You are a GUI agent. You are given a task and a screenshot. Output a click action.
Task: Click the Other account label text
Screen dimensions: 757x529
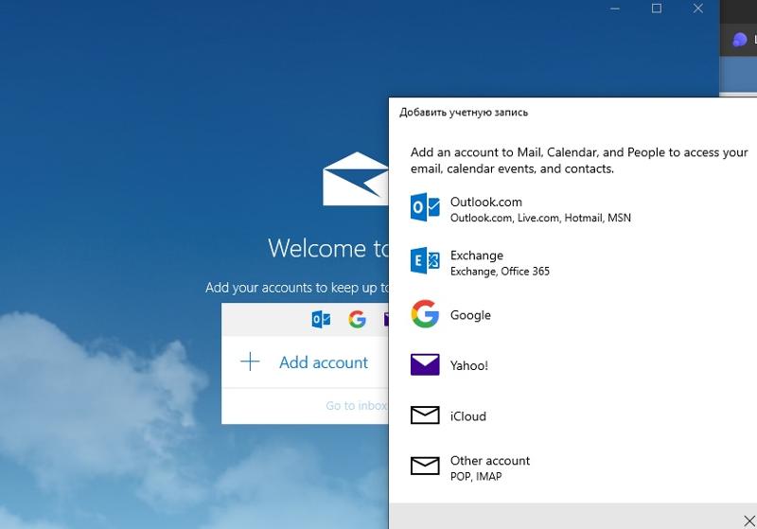pyautogui.click(x=490, y=461)
